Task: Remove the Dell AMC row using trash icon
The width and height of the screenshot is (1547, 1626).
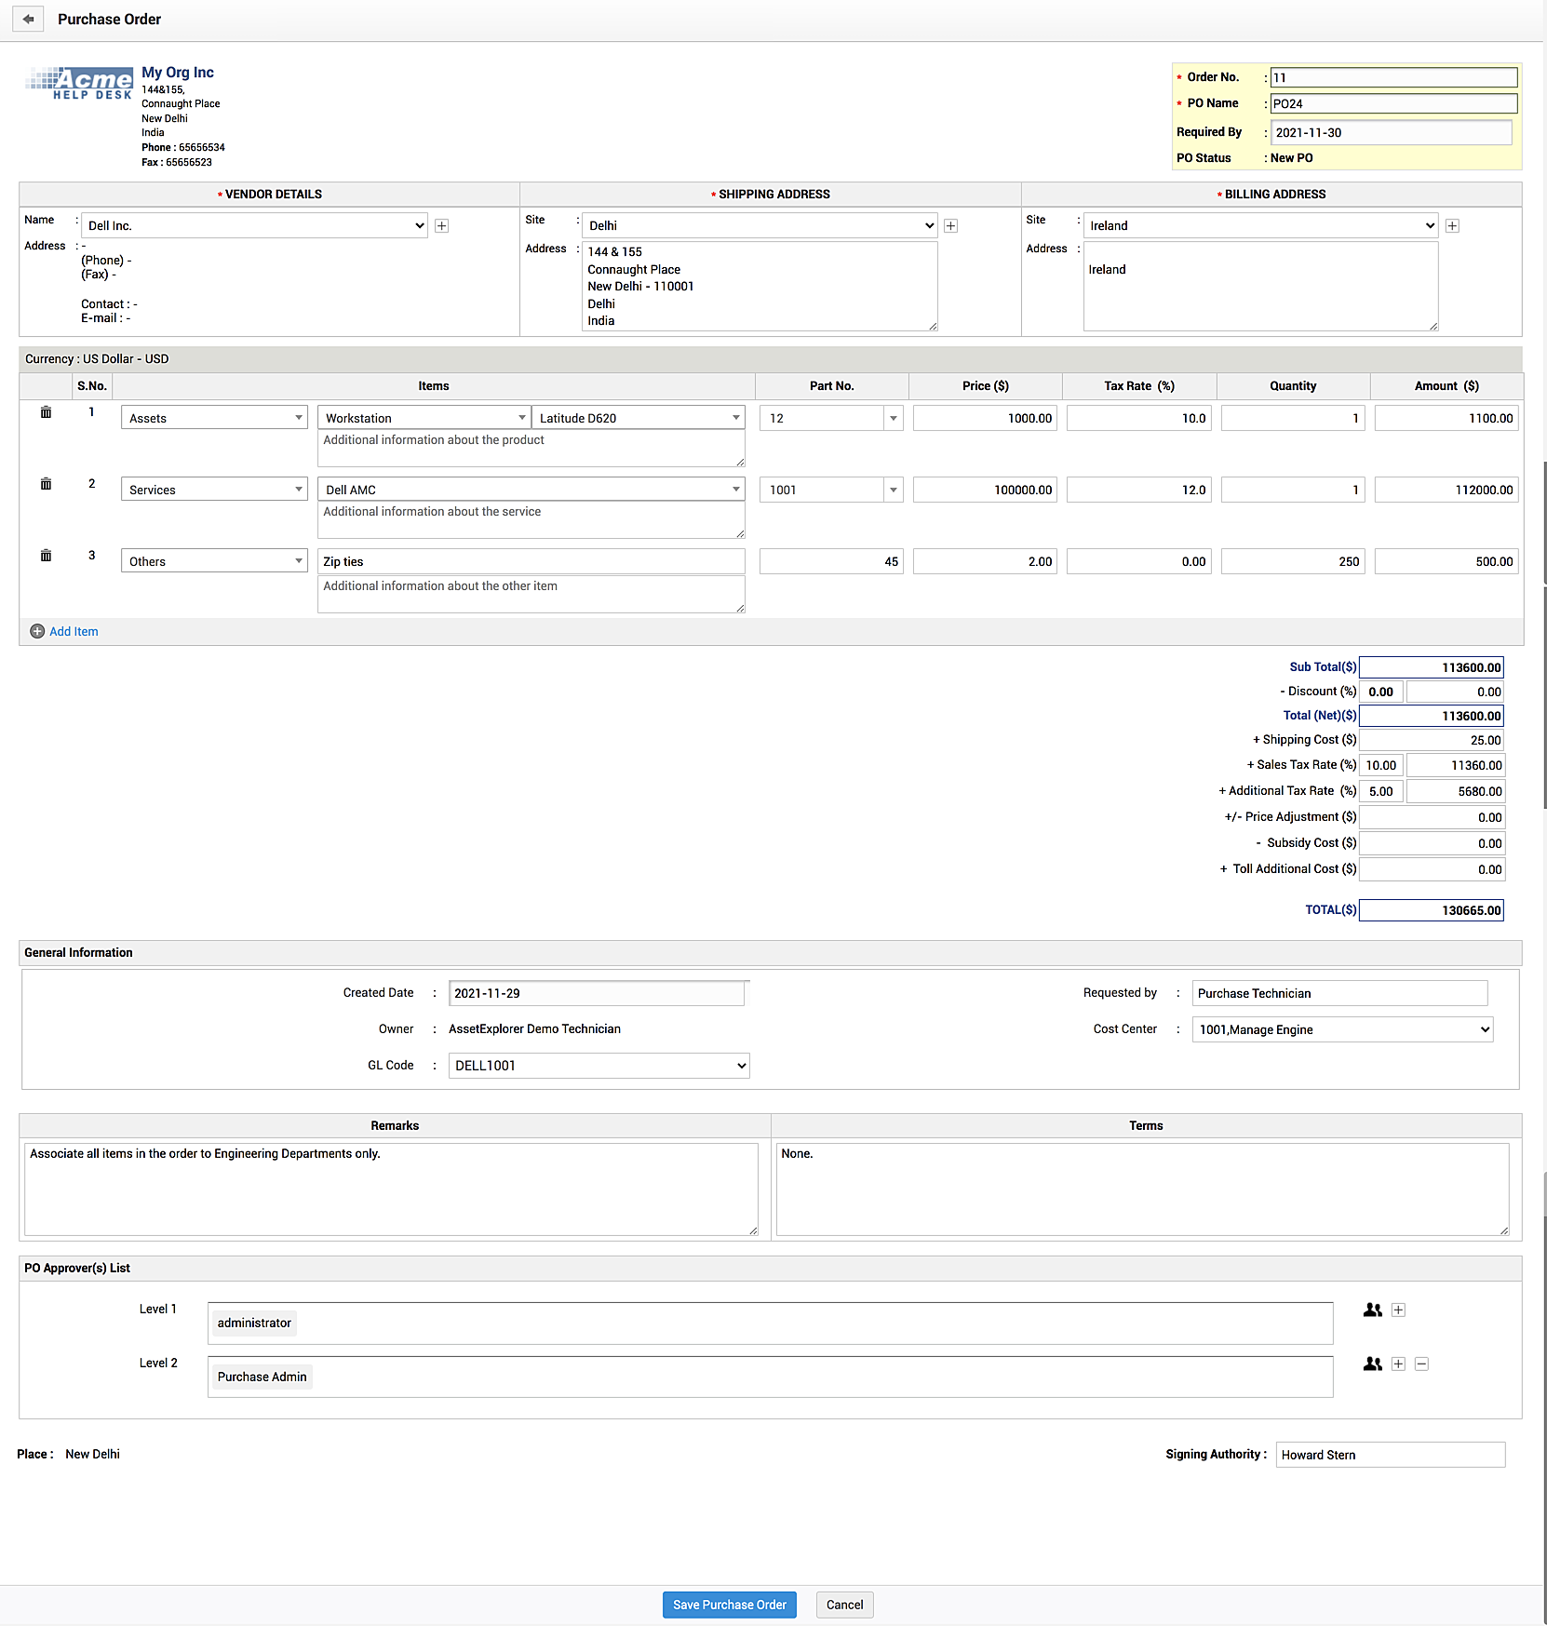Action: tap(46, 484)
